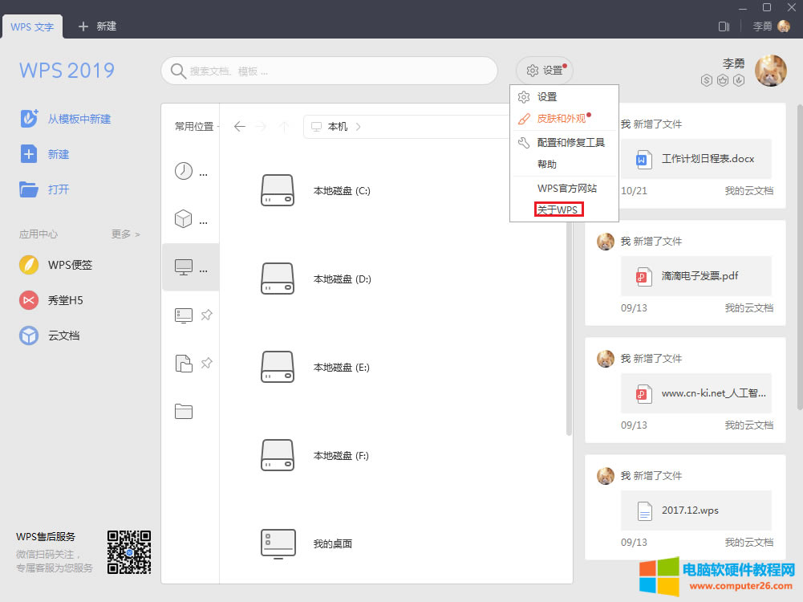
Task: Switch to the WPS 文字 tab
Action: coord(32,26)
